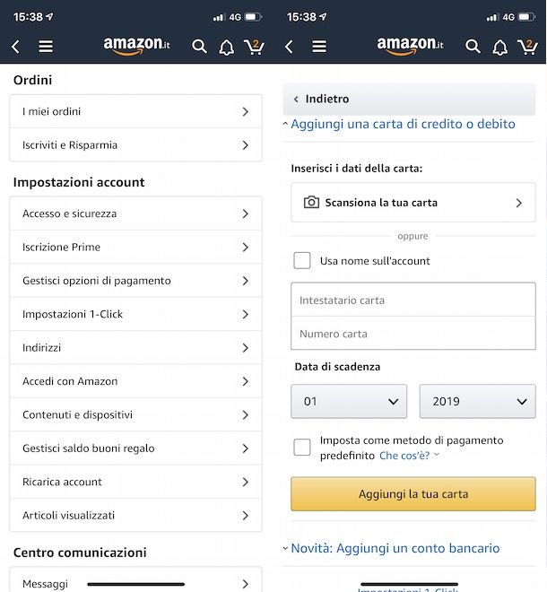This screenshot has width=547, height=592.
Task: Open the expiry month dropdown showing 01
Action: 349,402
